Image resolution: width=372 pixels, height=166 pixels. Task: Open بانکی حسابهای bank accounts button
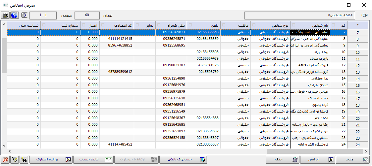[x=183, y=159]
